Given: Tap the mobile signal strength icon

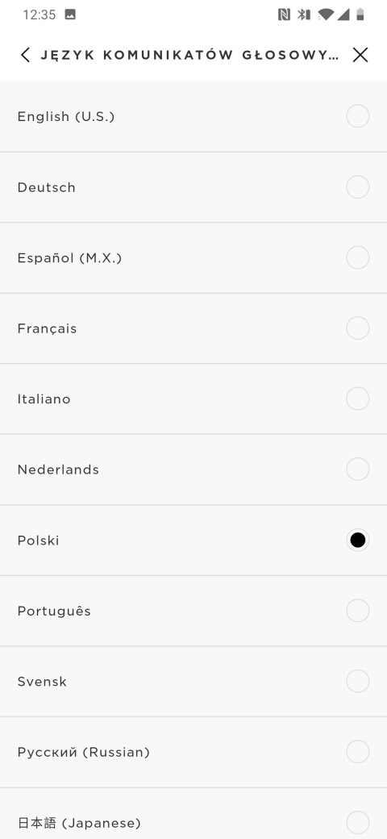Looking at the screenshot, I should [343, 15].
